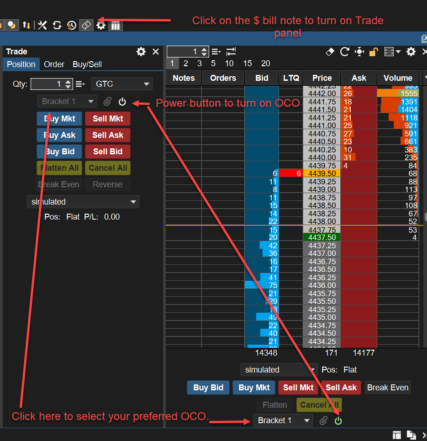Screen dimensions: 427x441
Task: Open the tools wrench and screwdriver icon
Action: pos(42,25)
